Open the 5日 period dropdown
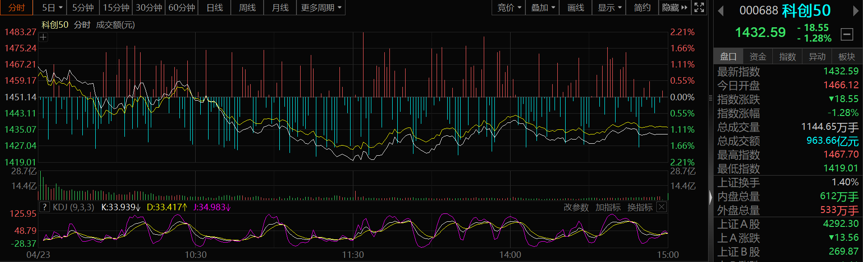This screenshot has width=863, height=262. [x=52, y=7]
